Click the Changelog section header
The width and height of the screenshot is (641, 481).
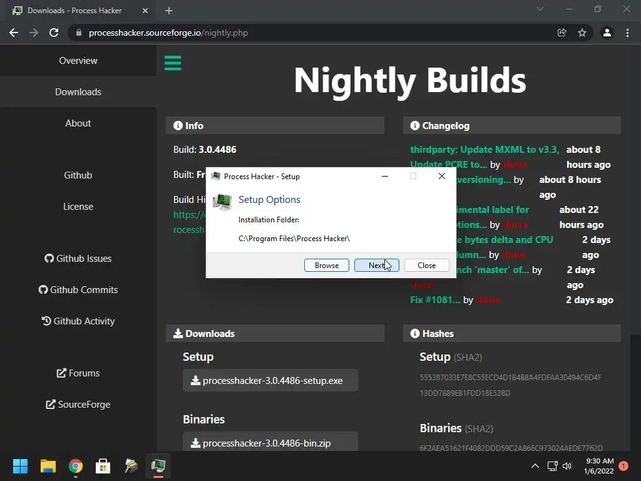(512, 125)
